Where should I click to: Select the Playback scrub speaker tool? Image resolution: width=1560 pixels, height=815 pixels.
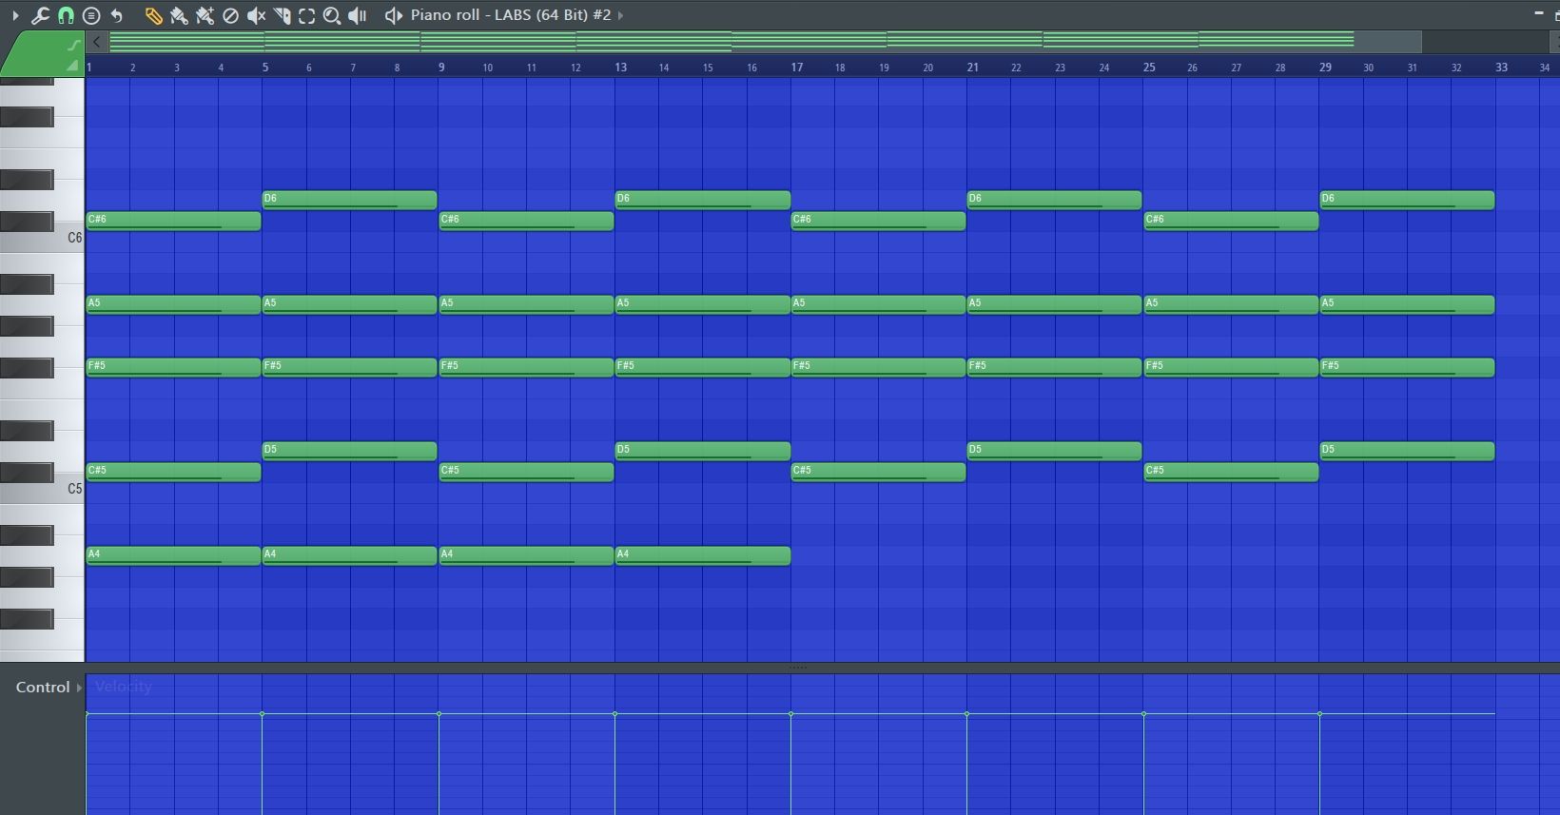pyautogui.click(x=358, y=15)
